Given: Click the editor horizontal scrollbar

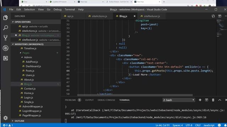Looking at the screenshot, I should click(x=135, y=95).
